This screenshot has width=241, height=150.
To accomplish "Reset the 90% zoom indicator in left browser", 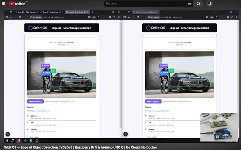I will click(x=94, y=17).
